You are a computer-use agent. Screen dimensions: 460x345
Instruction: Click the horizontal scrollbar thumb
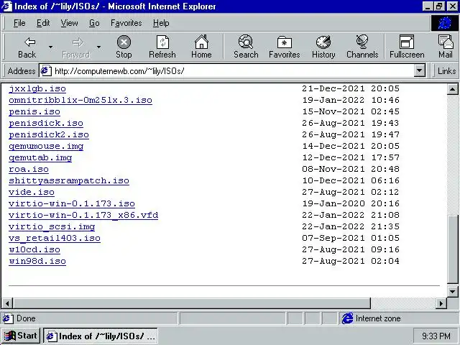tap(192, 303)
